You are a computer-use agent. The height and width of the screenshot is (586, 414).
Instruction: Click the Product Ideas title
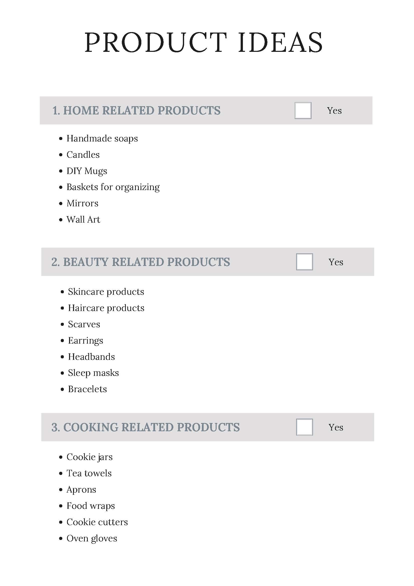[204, 42]
